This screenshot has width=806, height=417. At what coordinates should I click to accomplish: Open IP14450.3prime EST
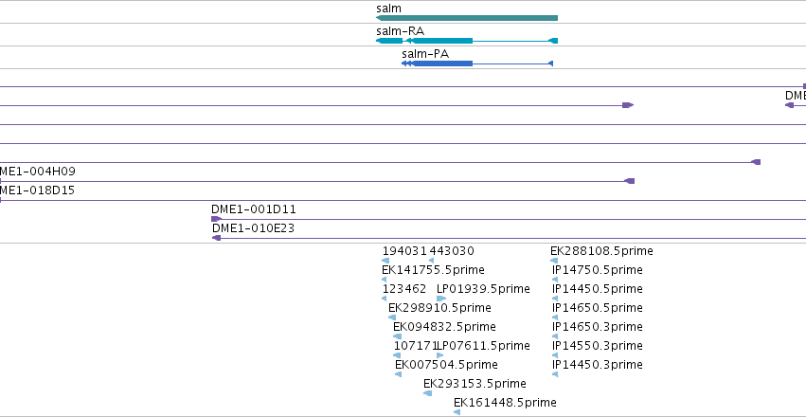598,365
